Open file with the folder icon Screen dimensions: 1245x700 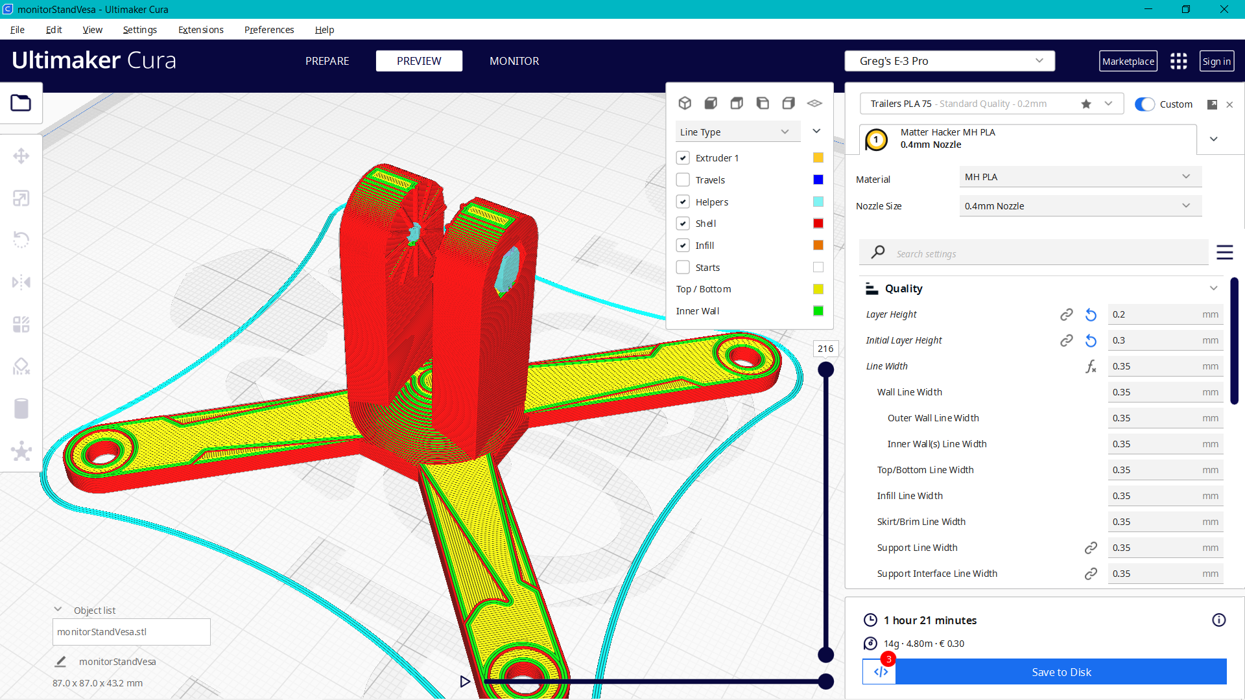tap(21, 103)
